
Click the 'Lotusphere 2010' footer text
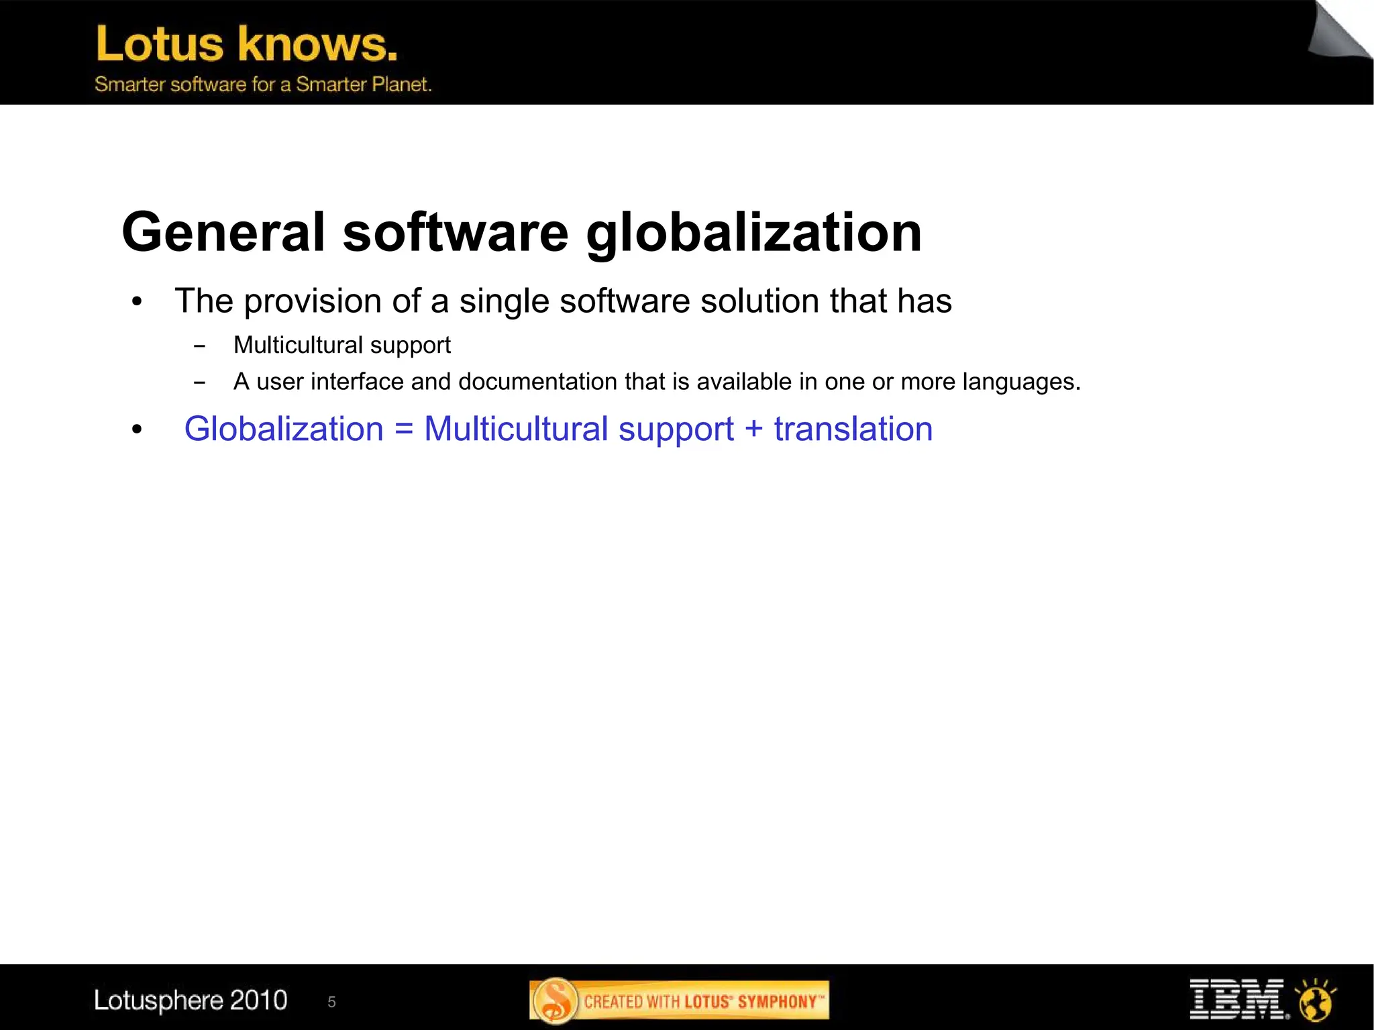click(191, 1000)
